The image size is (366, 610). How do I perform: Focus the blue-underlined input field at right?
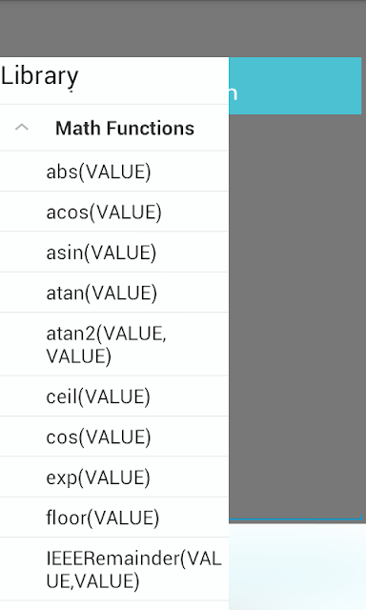295,514
